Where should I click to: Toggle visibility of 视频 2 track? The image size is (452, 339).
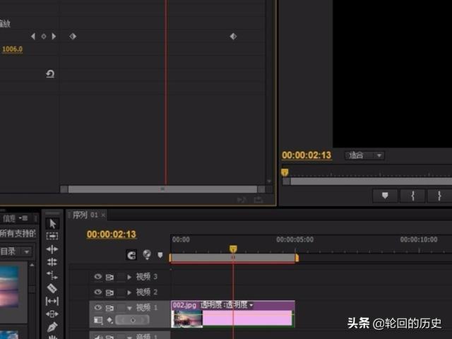[x=98, y=292]
